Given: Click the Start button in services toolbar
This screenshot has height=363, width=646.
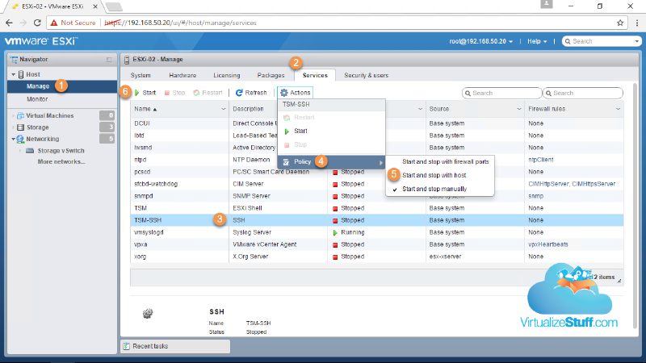Looking at the screenshot, I should tap(145, 93).
